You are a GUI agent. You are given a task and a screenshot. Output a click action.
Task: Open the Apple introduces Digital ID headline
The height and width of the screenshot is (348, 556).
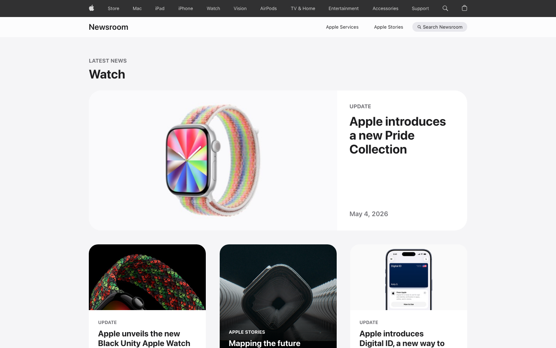point(402,338)
